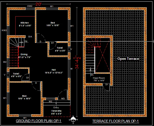Click the KW2 label above the kitchen
The height and width of the screenshot is (126, 154).
pyautogui.click(x=30, y=6)
